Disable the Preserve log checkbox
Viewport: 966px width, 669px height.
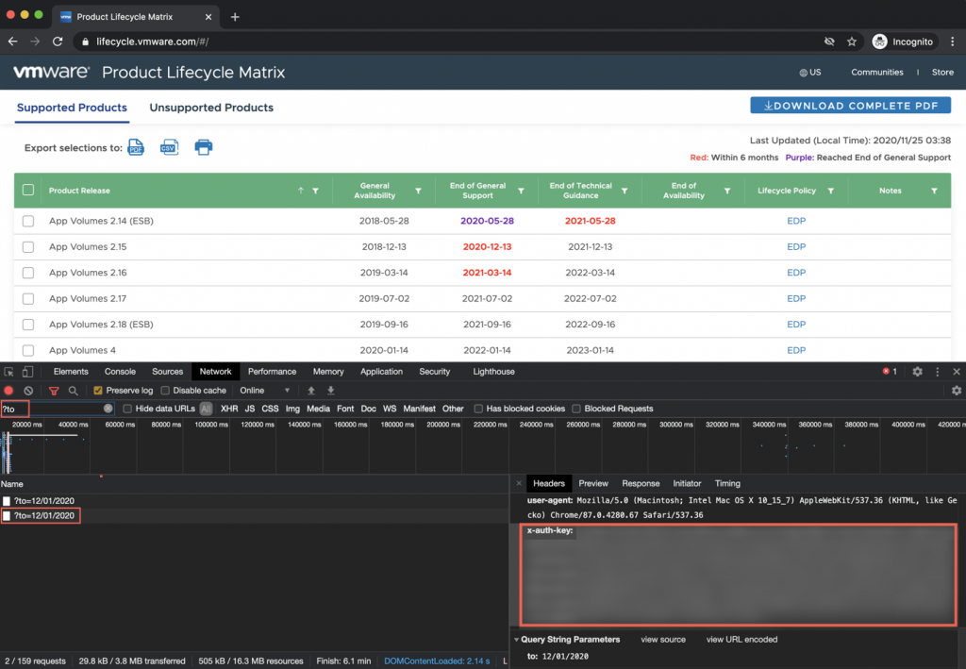point(97,391)
